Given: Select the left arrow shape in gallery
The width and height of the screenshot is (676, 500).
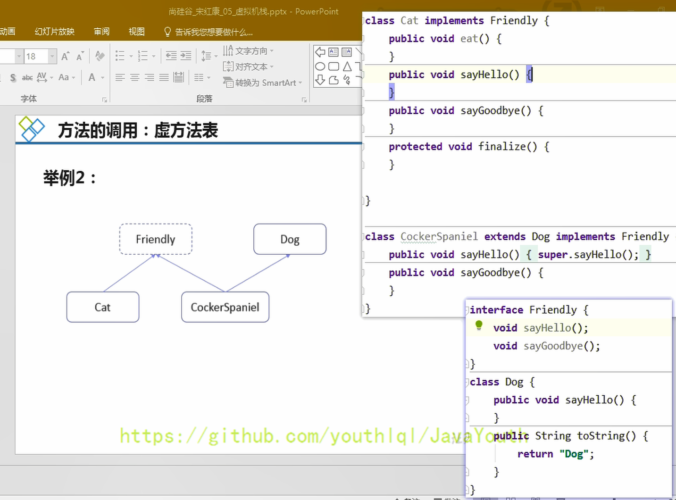Looking at the screenshot, I should [x=320, y=52].
